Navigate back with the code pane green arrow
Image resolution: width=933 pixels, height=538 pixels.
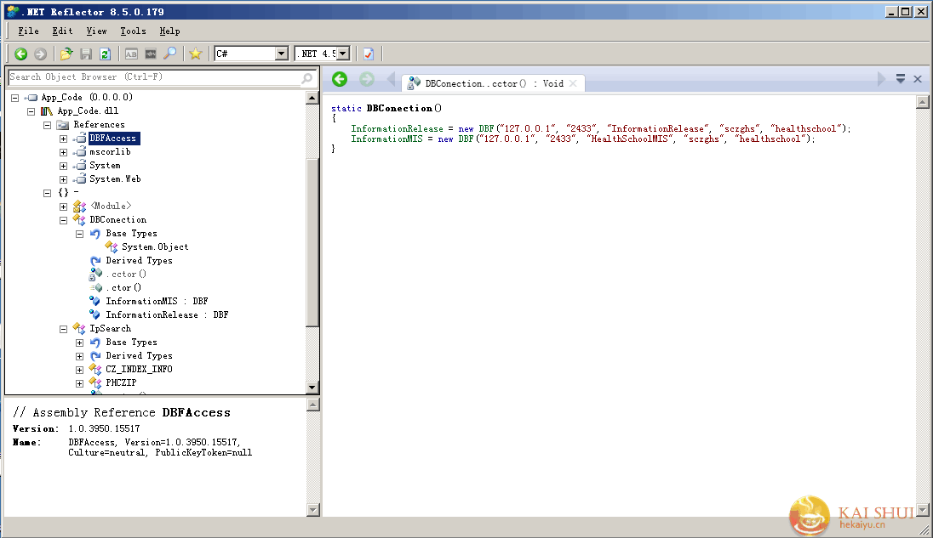[340, 79]
